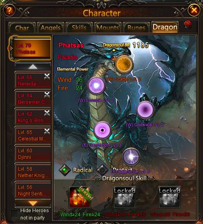This screenshot has height=224, width=203.
Task: Click the orange Scatter dragonsoul orb
Action: click(x=124, y=64)
